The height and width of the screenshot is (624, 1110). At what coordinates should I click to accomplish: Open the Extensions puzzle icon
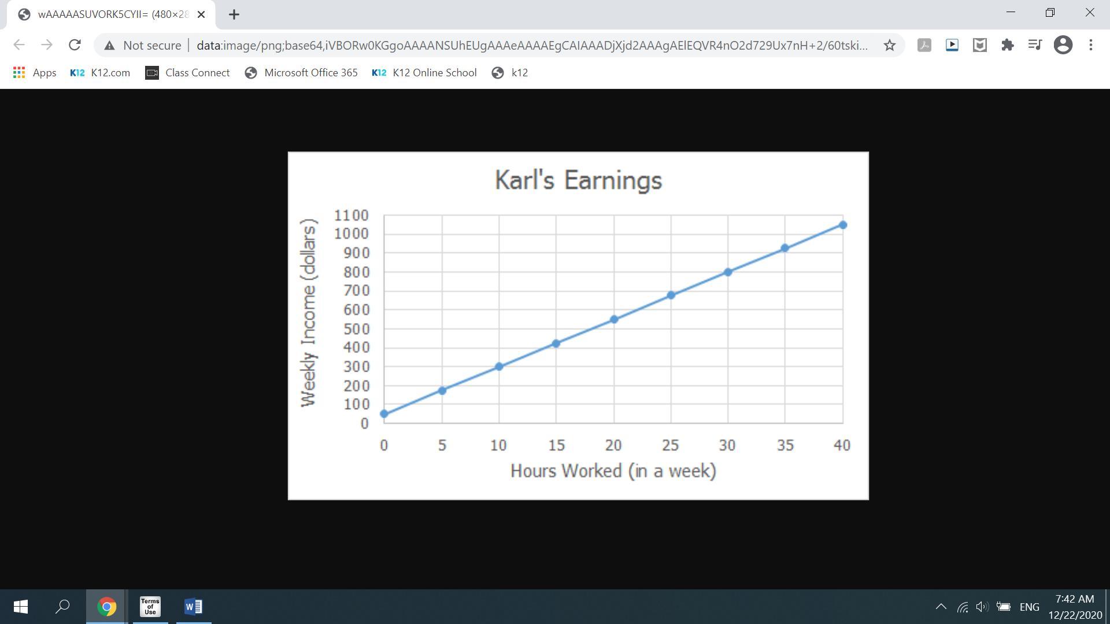click(1008, 45)
